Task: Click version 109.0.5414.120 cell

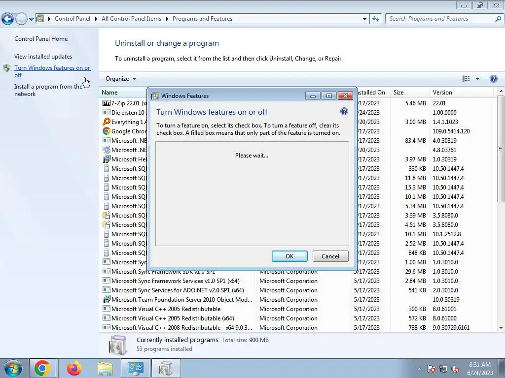Action: point(451,131)
